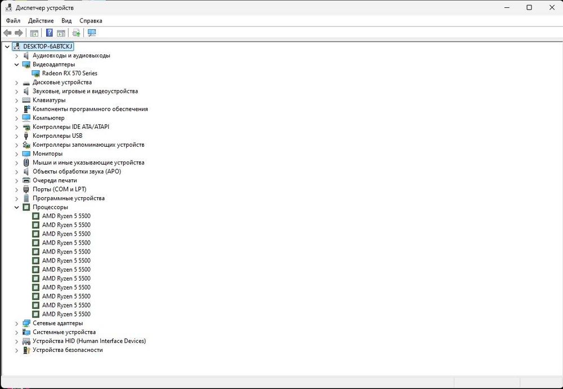
Task: Expand the Мониторы category
Action: [16, 153]
